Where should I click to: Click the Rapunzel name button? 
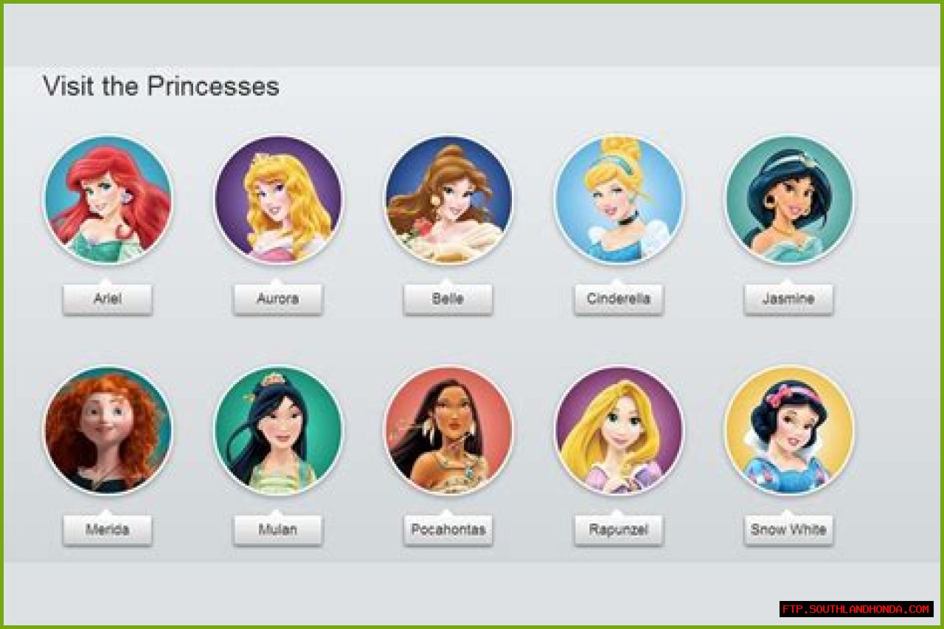[x=619, y=529]
